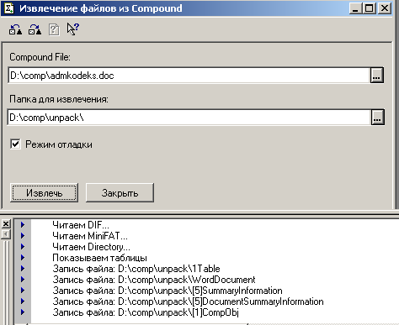Browse extraction folder with '...' button

click(378, 117)
